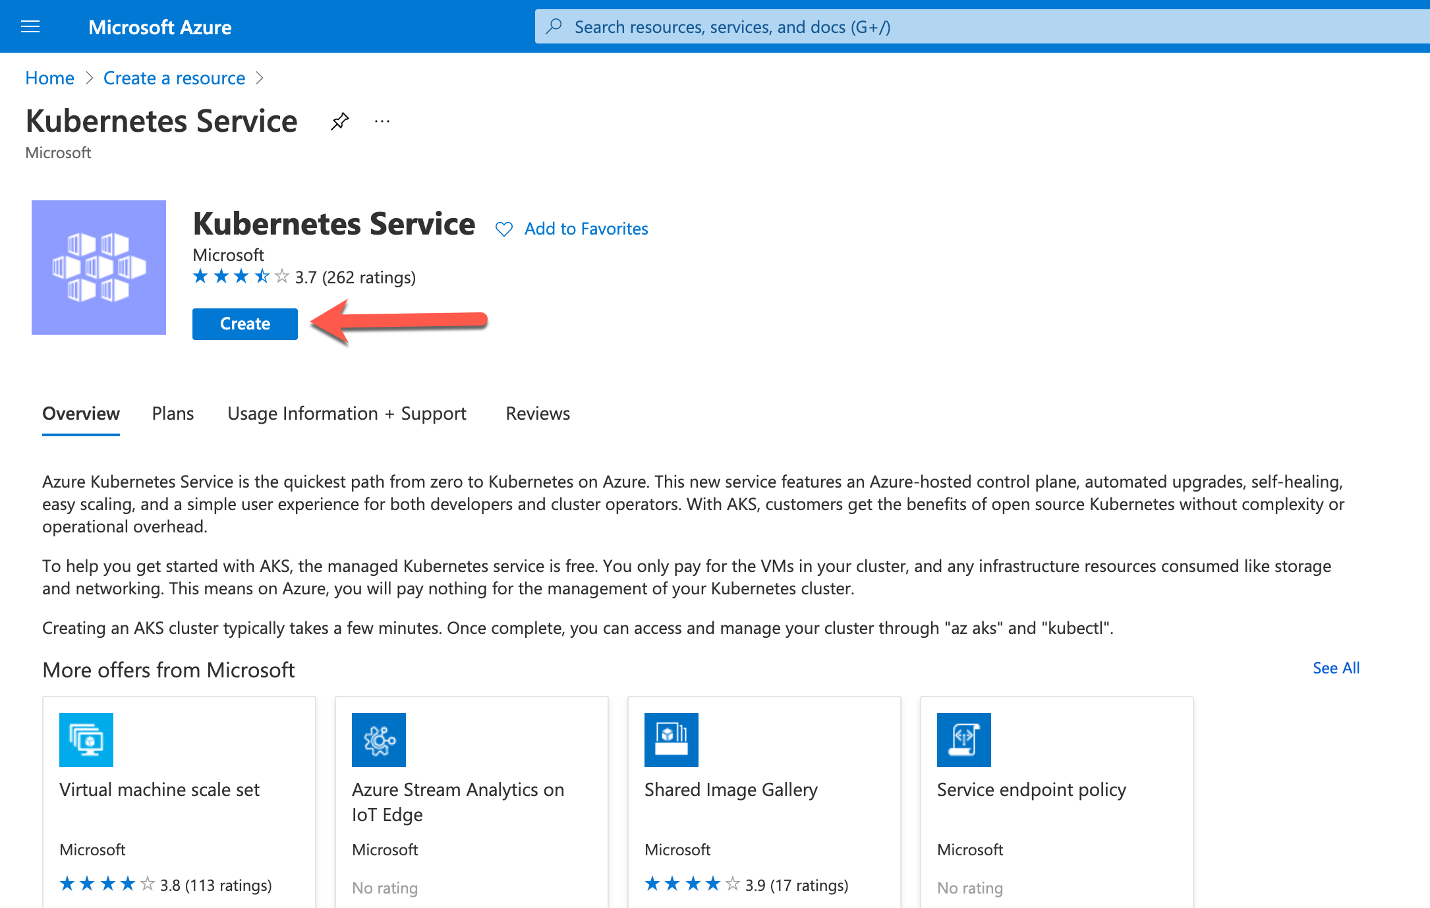This screenshot has width=1430, height=908.
Task: Click the search magnifier icon
Action: pos(554,26)
